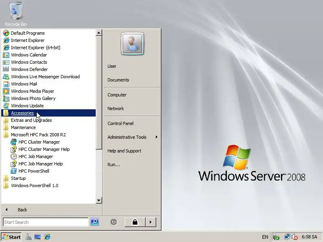Click the Start button

click(x=11, y=237)
